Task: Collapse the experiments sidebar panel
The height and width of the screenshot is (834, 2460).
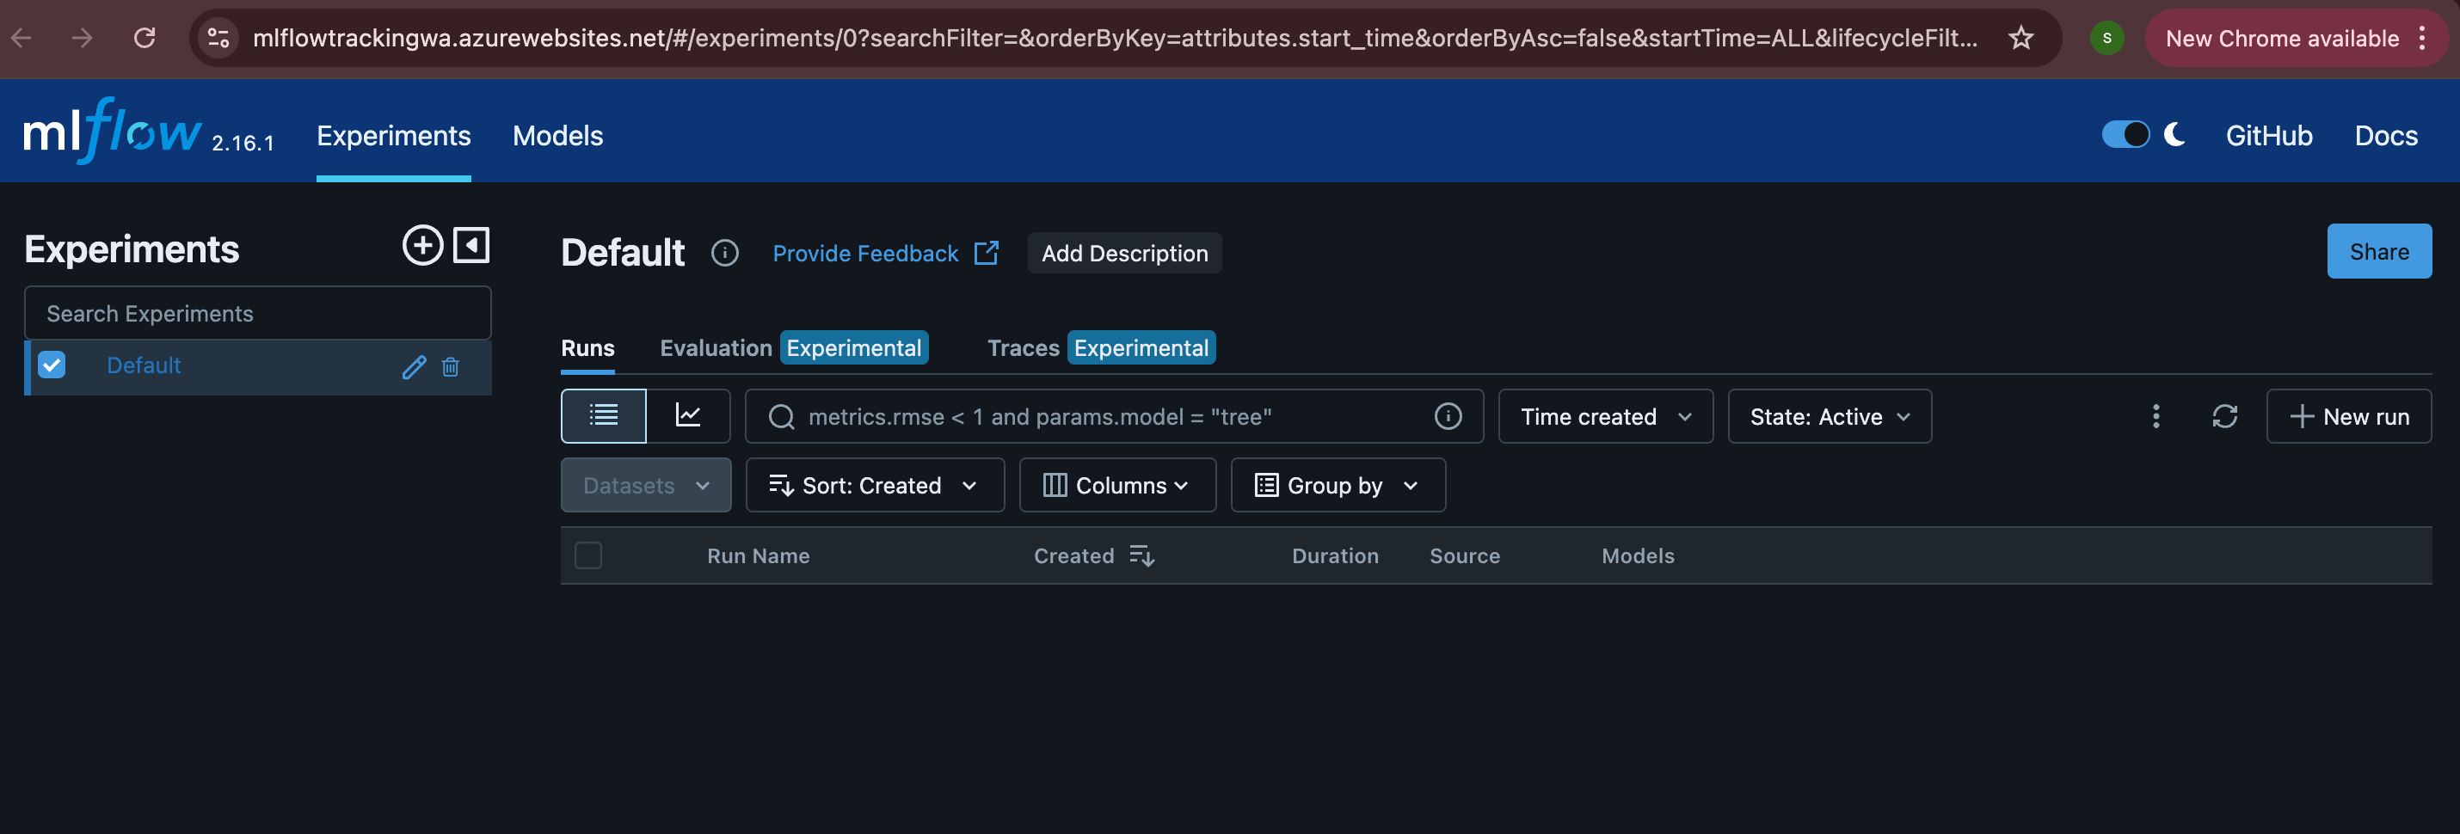Action: click(471, 245)
